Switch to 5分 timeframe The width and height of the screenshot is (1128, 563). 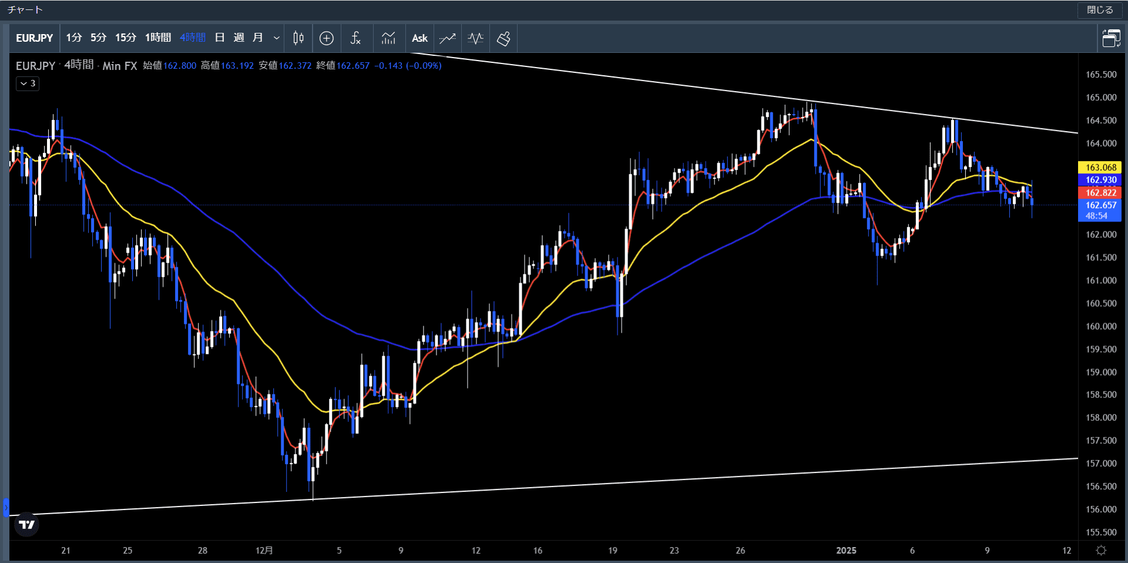pos(99,38)
